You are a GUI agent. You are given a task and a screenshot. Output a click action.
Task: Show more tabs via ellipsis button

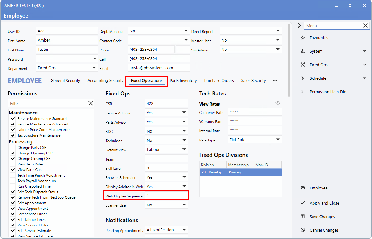(275, 81)
